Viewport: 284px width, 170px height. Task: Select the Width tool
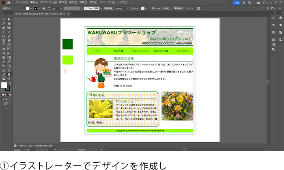tap(4, 49)
